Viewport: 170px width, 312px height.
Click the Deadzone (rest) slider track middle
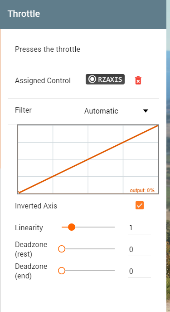[x=88, y=249]
